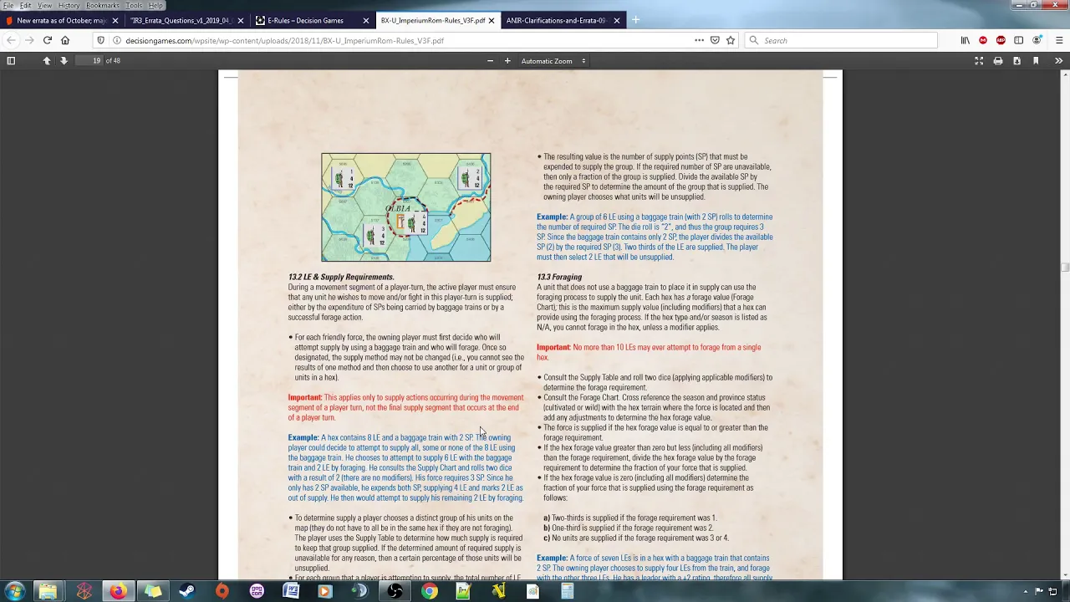This screenshot has width=1070, height=602.
Task: Zoom out the PDF document
Action: [490, 60]
